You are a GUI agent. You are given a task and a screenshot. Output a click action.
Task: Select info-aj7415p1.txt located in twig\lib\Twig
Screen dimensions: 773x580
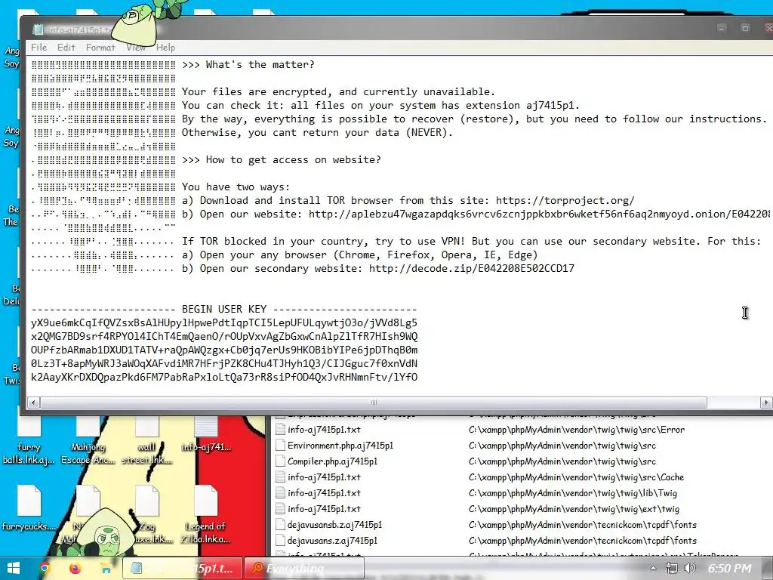tap(324, 492)
